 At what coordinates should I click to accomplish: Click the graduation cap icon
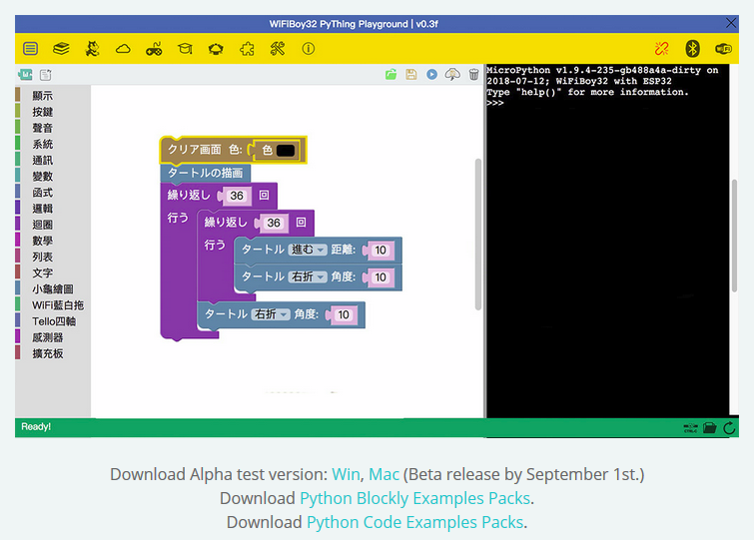point(185,49)
